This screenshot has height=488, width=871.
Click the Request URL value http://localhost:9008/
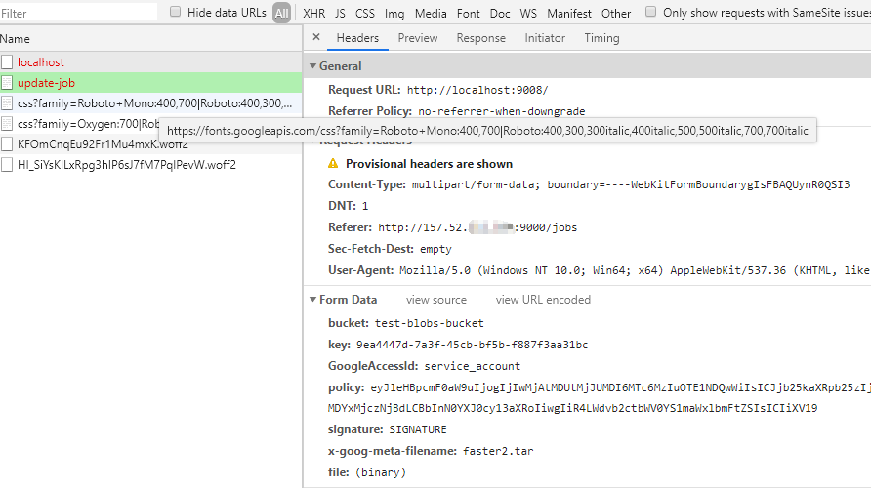[477, 90]
